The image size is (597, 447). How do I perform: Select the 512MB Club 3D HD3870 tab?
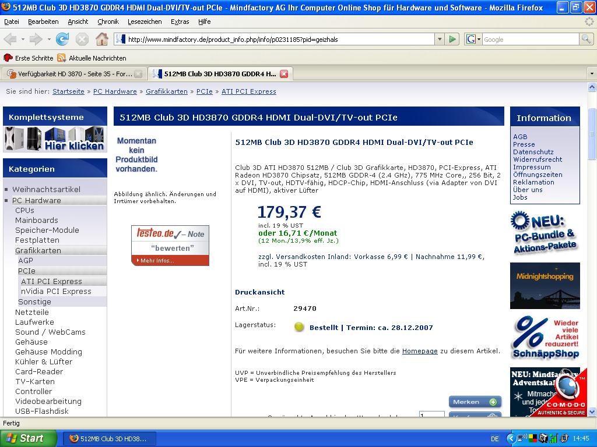[220, 74]
